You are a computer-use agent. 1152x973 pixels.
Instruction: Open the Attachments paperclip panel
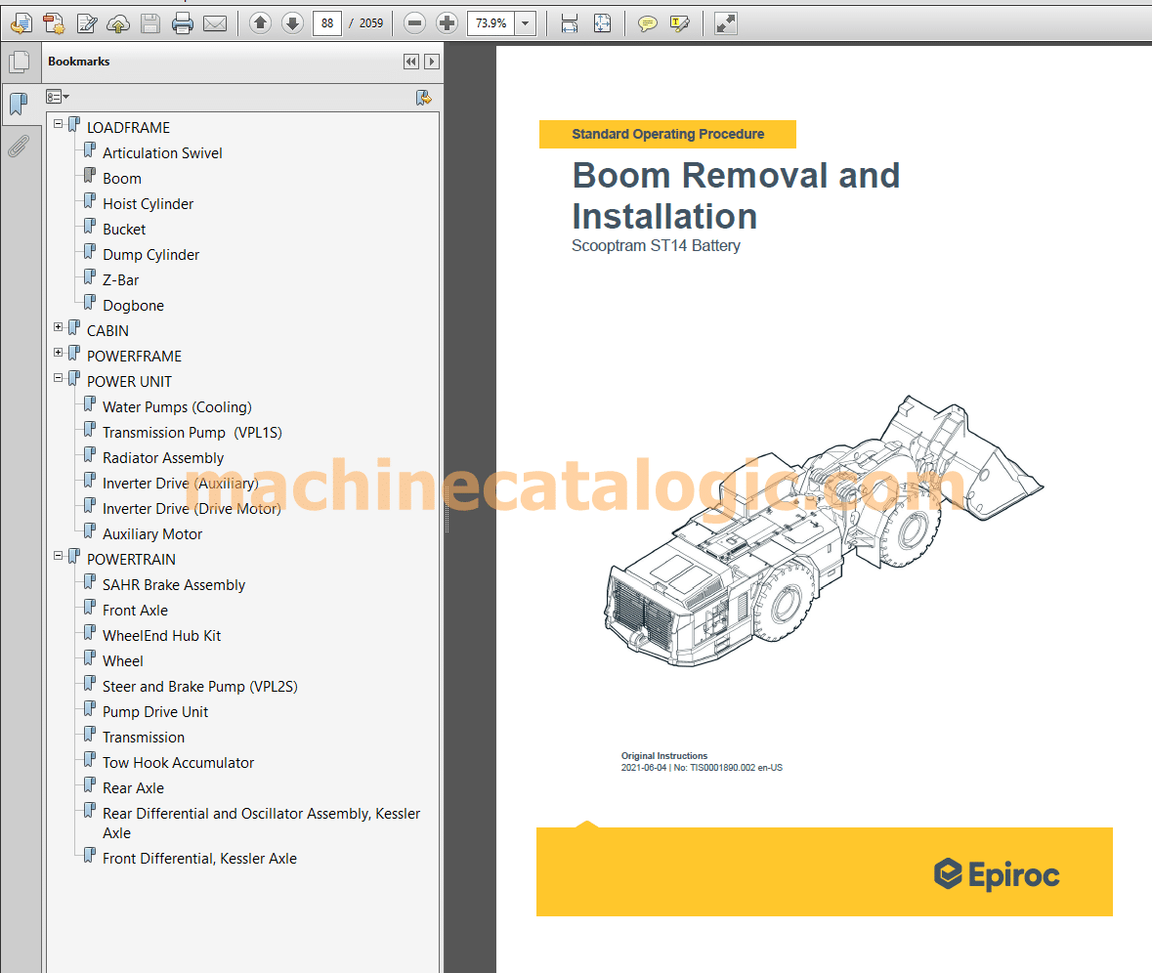pos(20,147)
